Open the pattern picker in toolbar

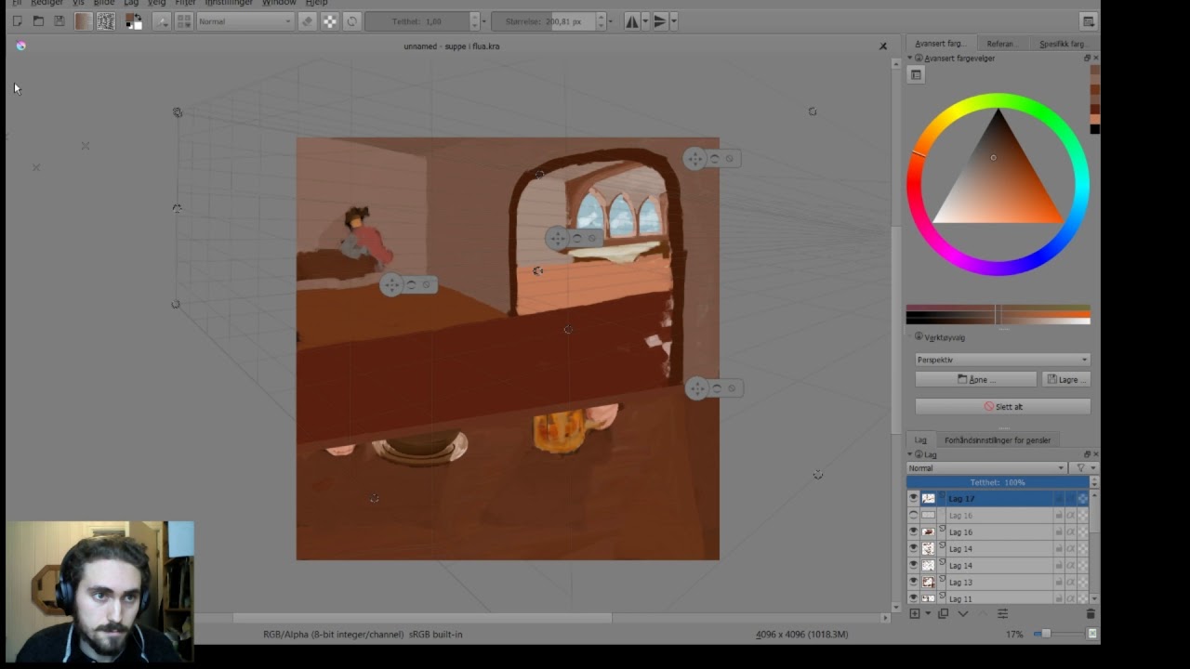click(x=106, y=21)
